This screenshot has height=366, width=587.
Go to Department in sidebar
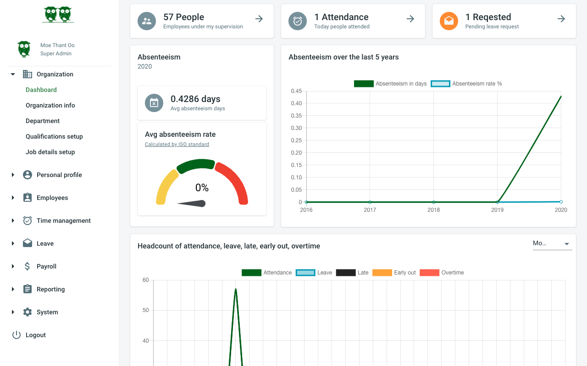tap(43, 121)
